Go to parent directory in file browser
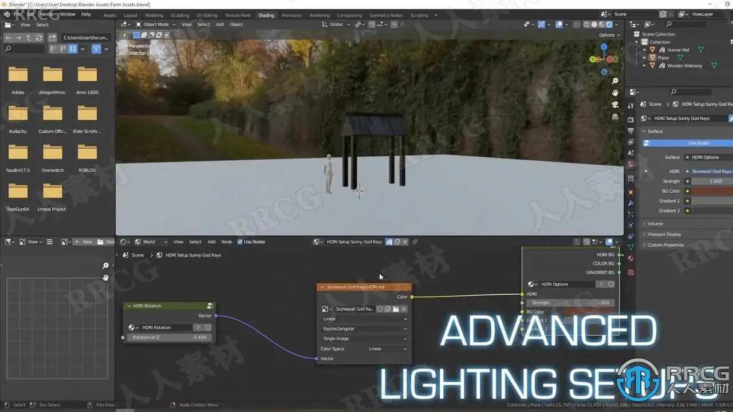The width and height of the screenshot is (733, 412). pyautogui.click(x=29, y=38)
